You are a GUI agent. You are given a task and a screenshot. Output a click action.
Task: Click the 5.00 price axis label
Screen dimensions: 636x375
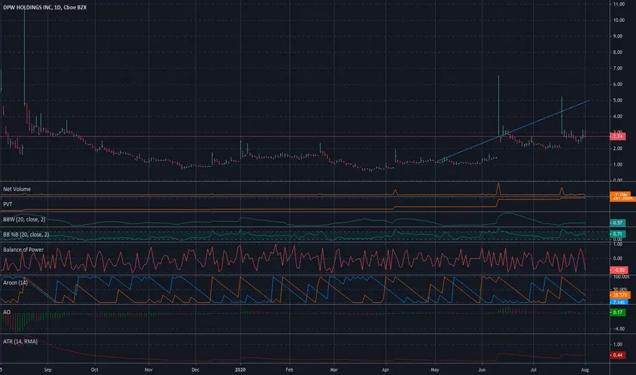pyautogui.click(x=618, y=100)
